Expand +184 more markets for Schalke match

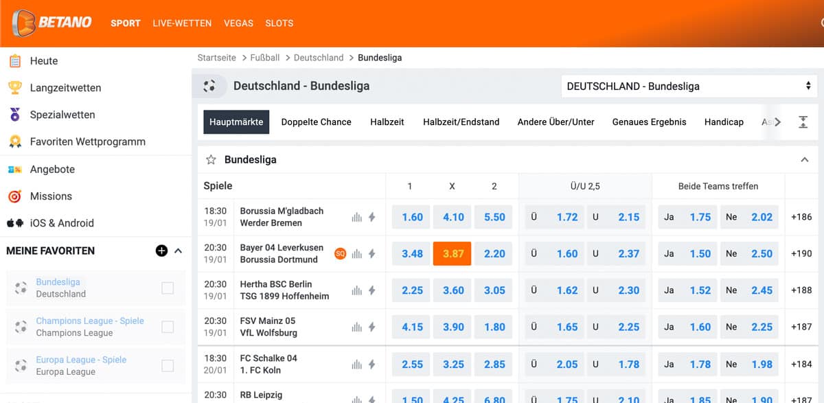(801, 365)
